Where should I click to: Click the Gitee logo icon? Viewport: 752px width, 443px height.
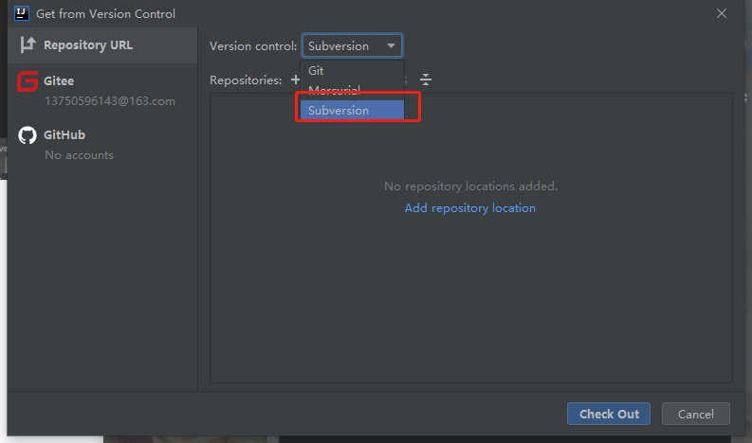coord(28,81)
